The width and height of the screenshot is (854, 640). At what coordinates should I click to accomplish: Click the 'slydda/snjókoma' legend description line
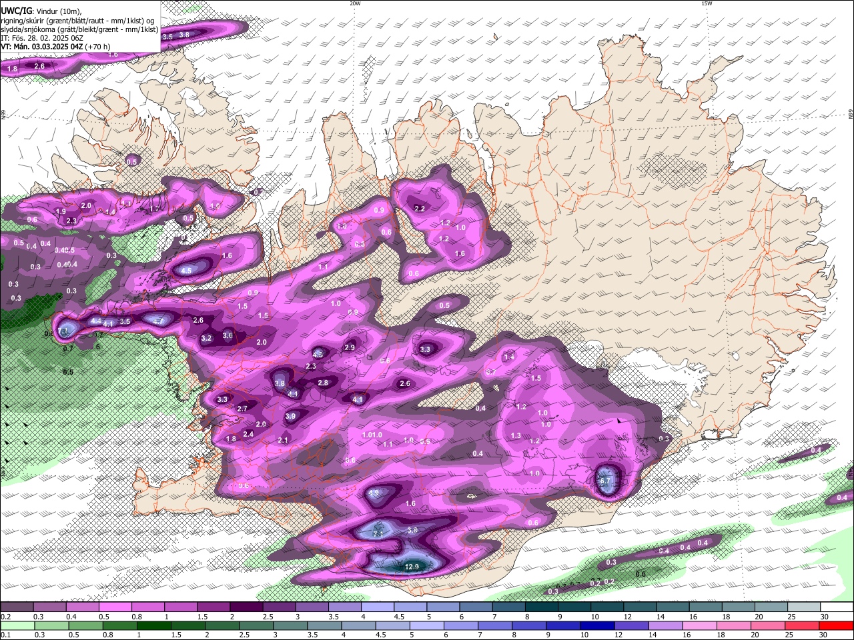pyautogui.click(x=79, y=29)
